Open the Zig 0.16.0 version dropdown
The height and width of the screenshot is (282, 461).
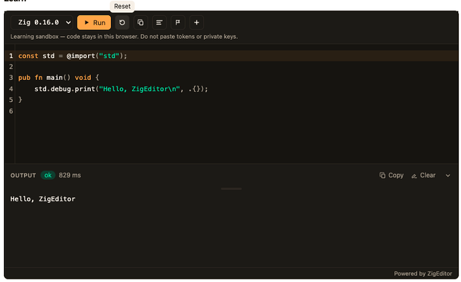[x=42, y=23]
